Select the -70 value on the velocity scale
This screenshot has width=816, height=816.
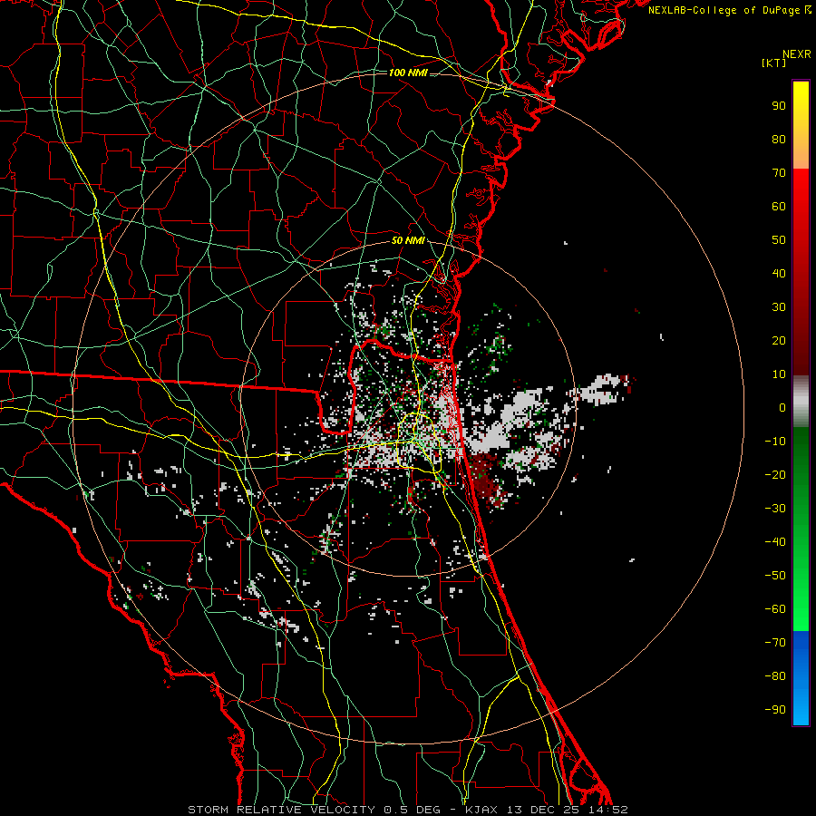click(775, 643)
